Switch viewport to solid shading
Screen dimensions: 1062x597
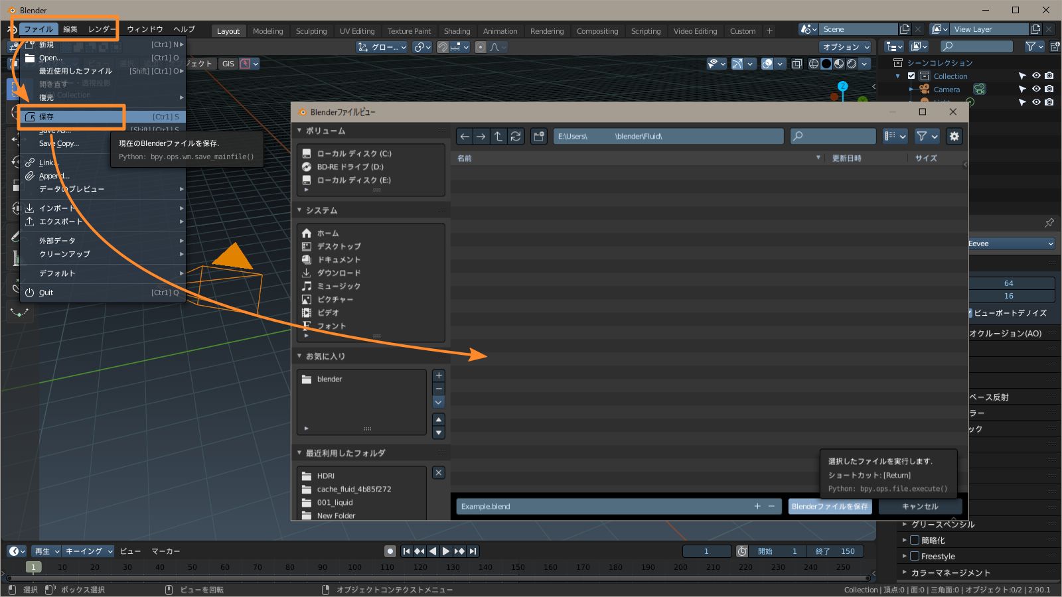point(826,64)
